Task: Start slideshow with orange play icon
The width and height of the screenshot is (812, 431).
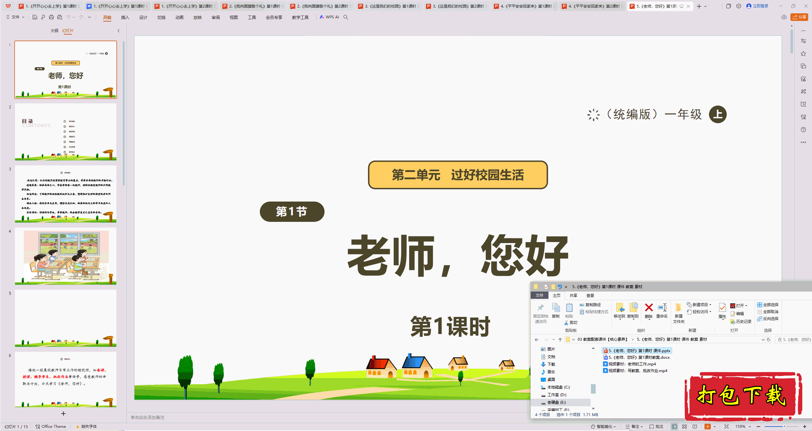Action: [x=708, y=427]
